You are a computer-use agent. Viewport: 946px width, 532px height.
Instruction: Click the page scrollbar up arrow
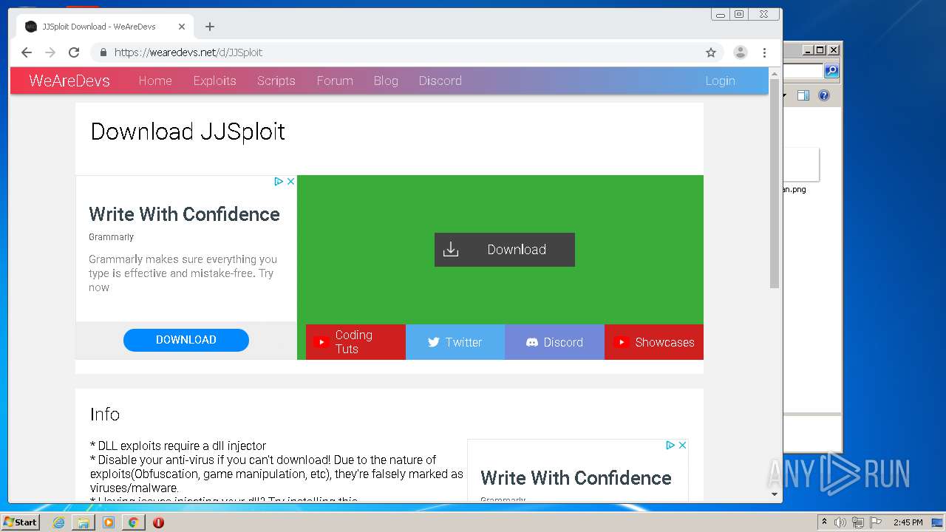(x=775, y=73)
